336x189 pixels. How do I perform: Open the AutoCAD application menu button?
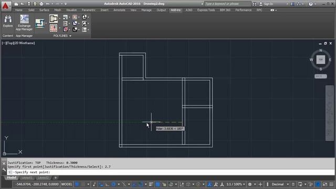pos(6,6)
